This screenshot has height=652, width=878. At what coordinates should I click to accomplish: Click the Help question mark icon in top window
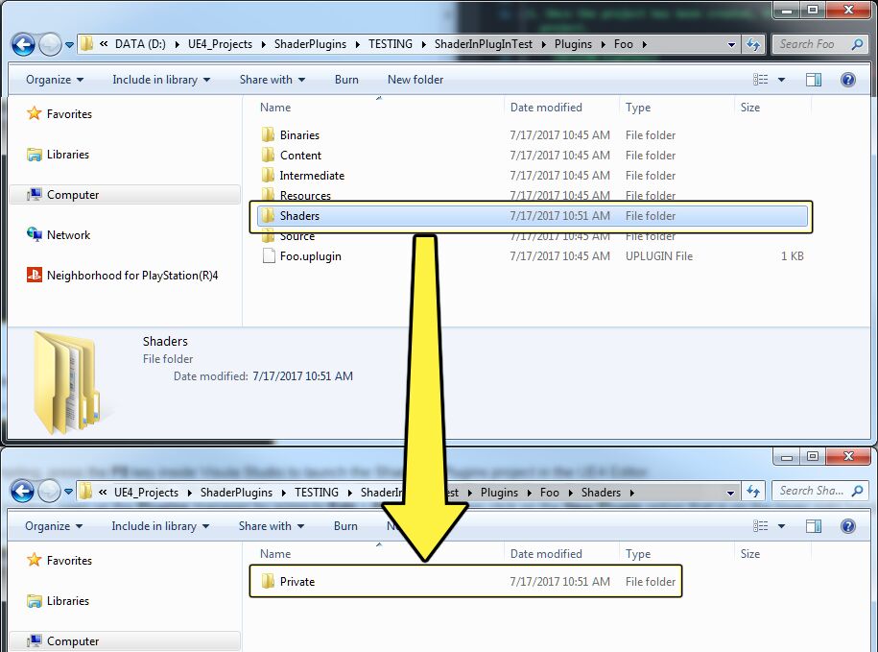pos(847,80)
